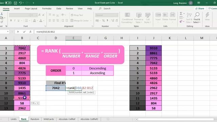Click Decrease Font Size icon

point(43,15)
